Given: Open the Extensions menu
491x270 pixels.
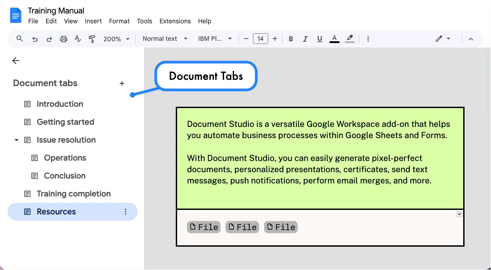Looking at the screenshot, I should (x=175, y=21).
